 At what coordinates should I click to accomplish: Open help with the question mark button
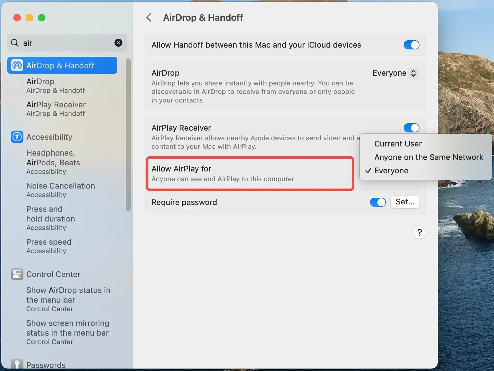point(420,232)
